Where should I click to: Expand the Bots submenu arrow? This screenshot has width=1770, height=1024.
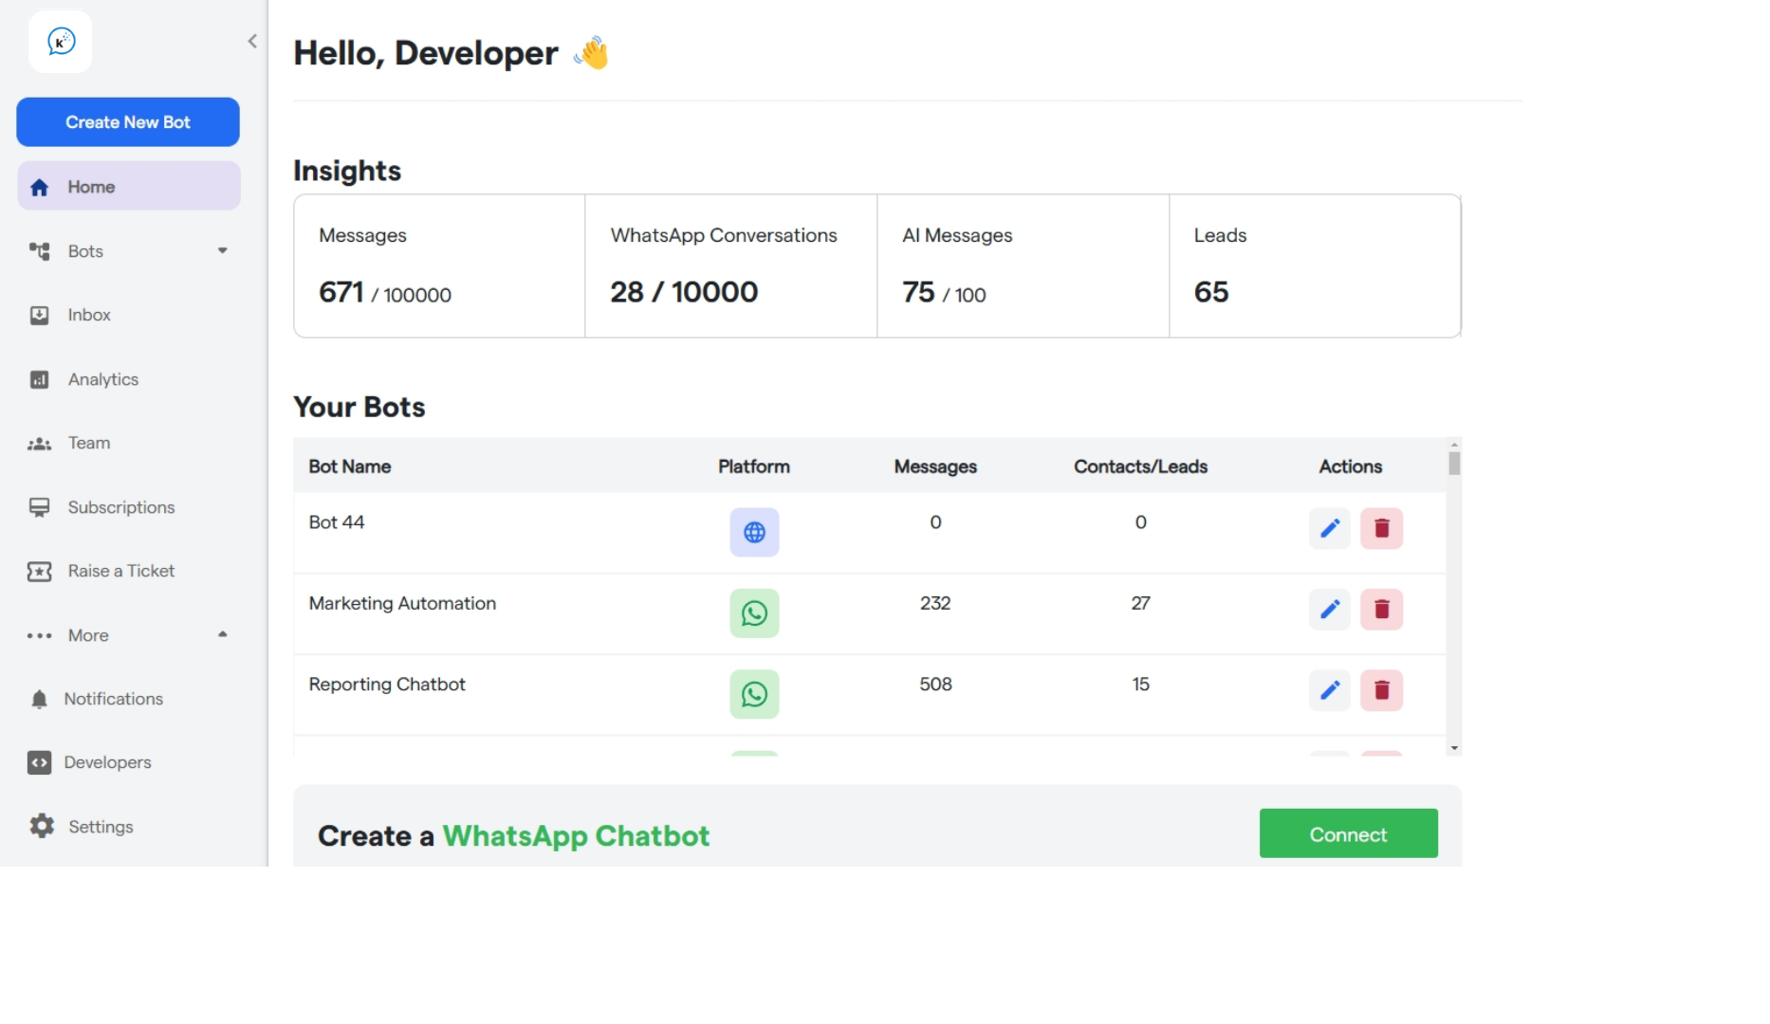pyautogui.click(x=223, y=250)
